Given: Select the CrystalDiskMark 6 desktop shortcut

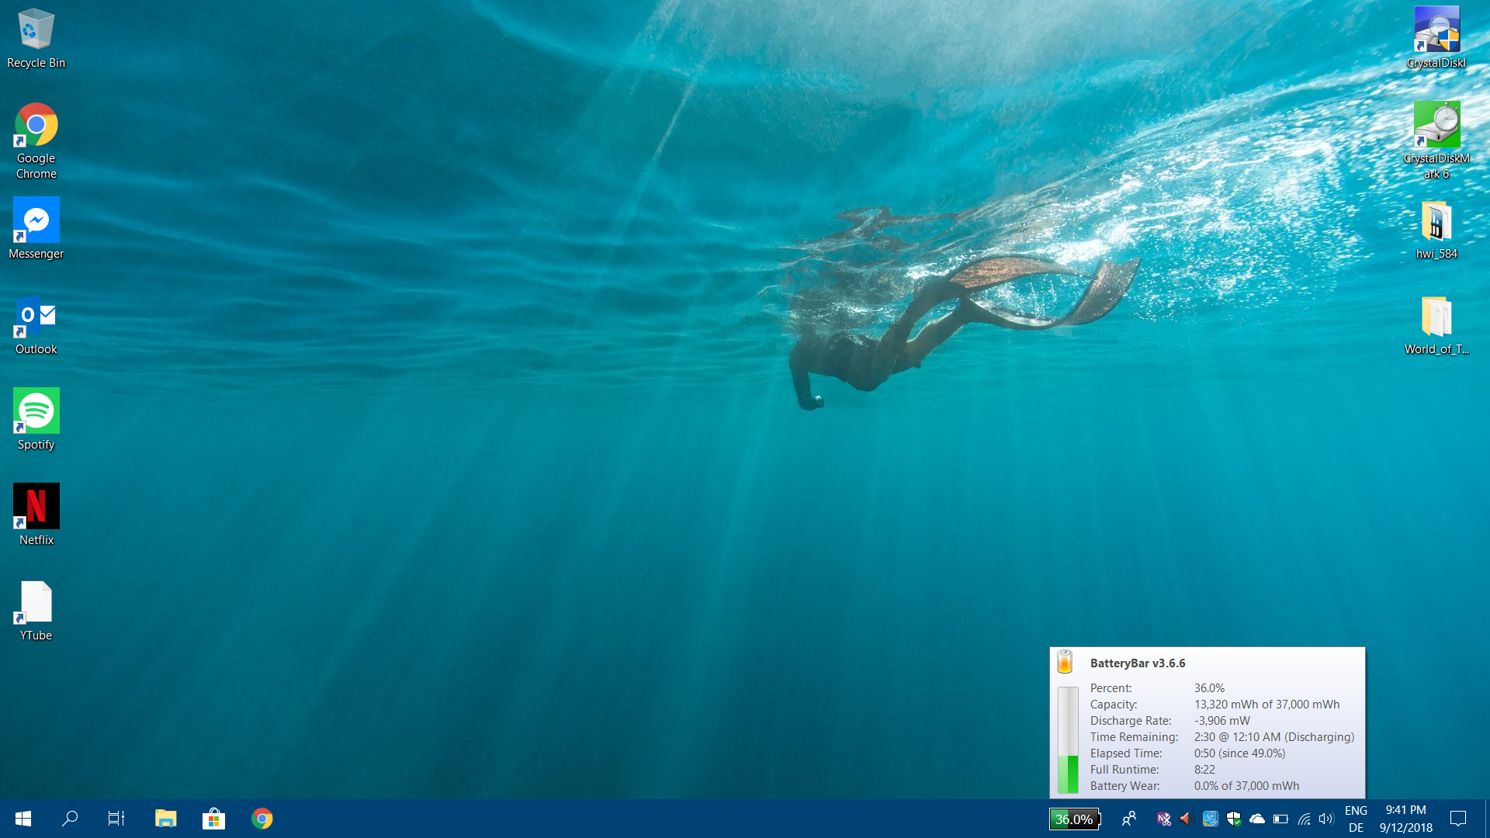Looking at the screenshot, I should point(1436,140).
